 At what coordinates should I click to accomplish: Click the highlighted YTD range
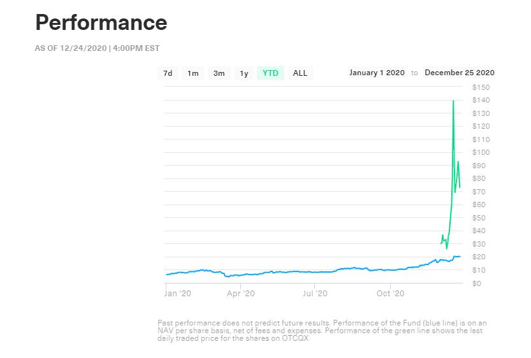[270, 73]
